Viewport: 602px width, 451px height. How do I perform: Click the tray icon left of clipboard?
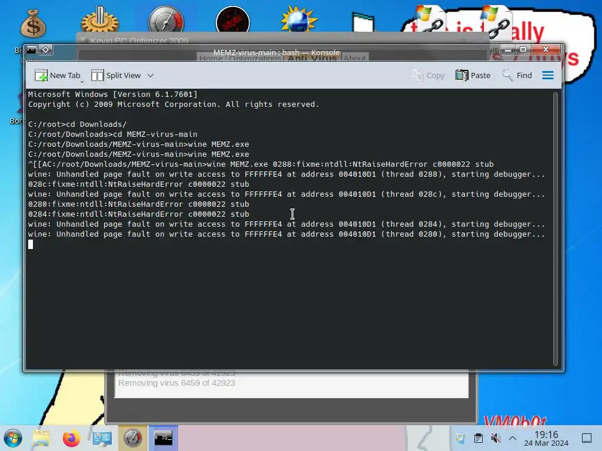pos(460,438)
